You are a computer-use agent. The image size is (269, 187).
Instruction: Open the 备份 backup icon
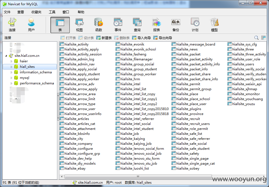pyautogui.click(x=176, y=25)
